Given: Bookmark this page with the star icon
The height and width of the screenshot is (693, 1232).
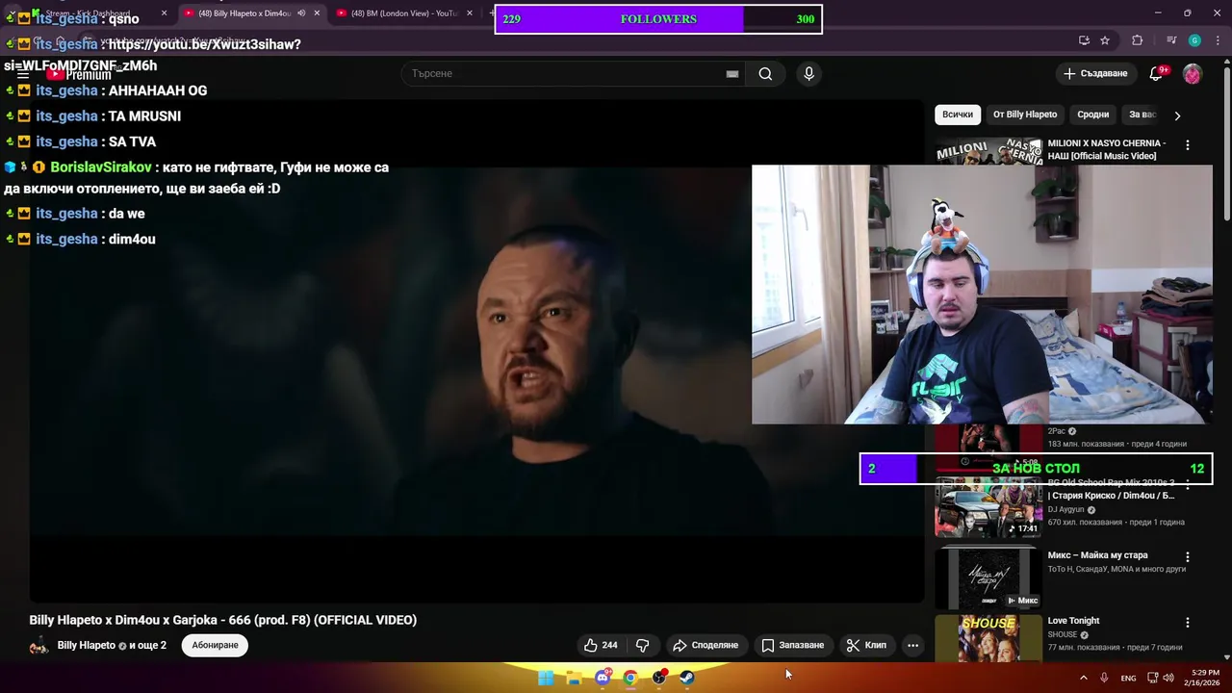Looking at the screenshot, I should (1105, 40).
